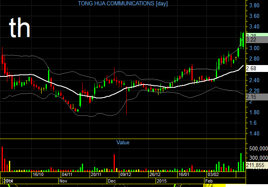Click the 2015 year label

[162, 181]
